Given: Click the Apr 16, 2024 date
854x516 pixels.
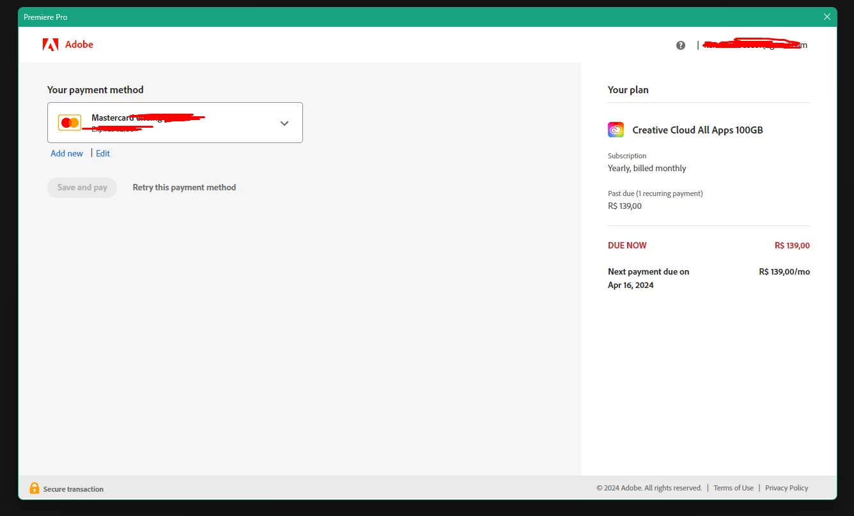Looking at the screenshot, I should point(631,285).
